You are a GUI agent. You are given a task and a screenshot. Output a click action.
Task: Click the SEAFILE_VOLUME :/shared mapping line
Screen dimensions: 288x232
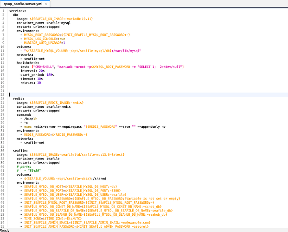click(x=65, y=179)
